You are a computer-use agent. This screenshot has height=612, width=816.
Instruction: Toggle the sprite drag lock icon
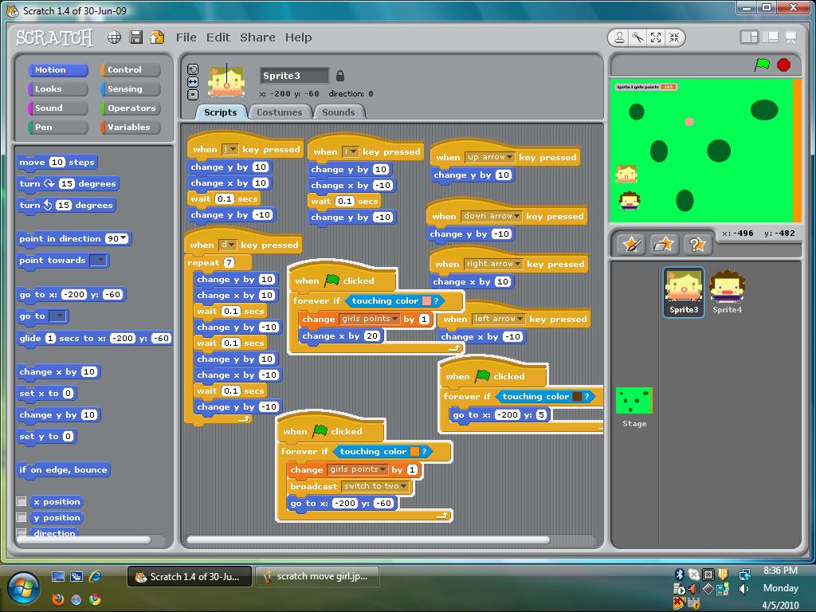pyautogui.click(x=339, y=76)
